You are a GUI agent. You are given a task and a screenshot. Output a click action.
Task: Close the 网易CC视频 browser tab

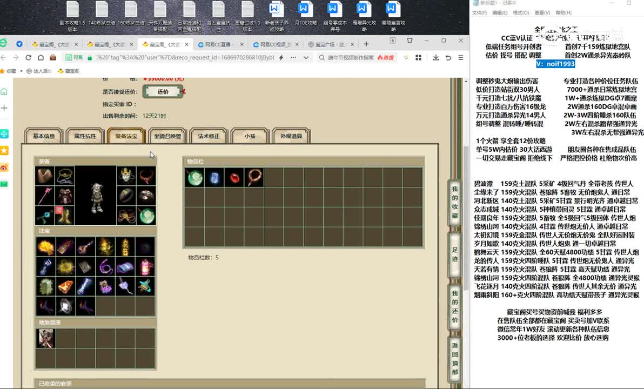(x=297, y=44)
